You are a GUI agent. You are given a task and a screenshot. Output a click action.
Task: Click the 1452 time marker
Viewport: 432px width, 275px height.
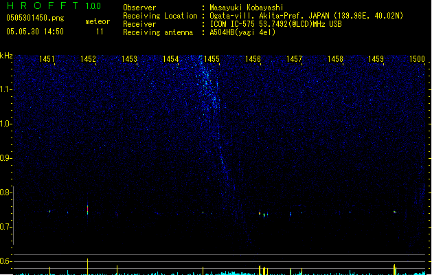(88, 59)
